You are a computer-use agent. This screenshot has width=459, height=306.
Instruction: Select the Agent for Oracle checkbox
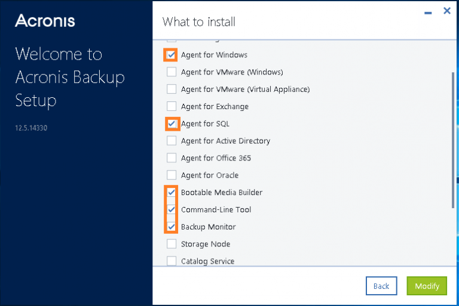pyautogui.click(x=172, y=175)
